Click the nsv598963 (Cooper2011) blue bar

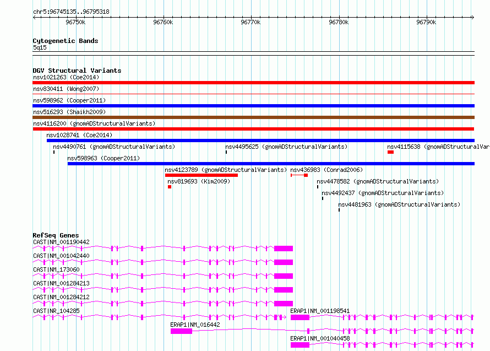[x=271, y=164]
